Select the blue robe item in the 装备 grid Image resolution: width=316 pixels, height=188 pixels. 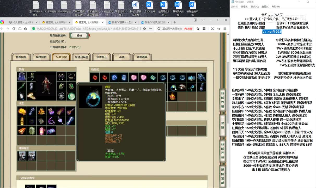tap(22, 77)
